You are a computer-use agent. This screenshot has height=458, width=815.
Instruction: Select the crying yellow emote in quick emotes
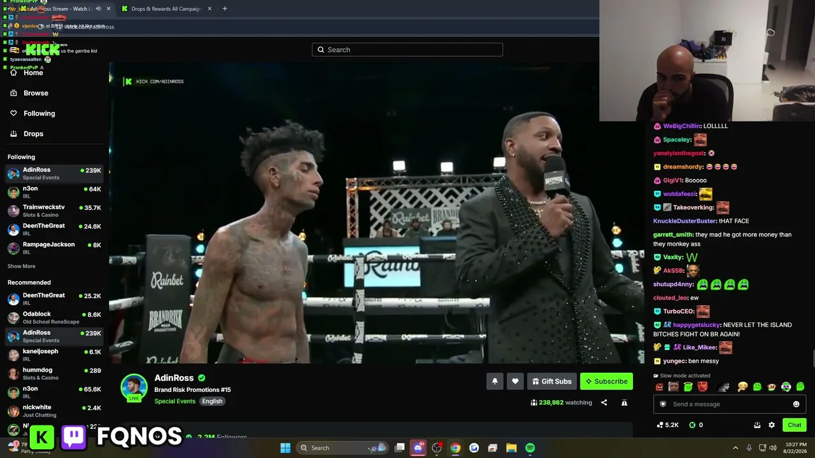742,387
